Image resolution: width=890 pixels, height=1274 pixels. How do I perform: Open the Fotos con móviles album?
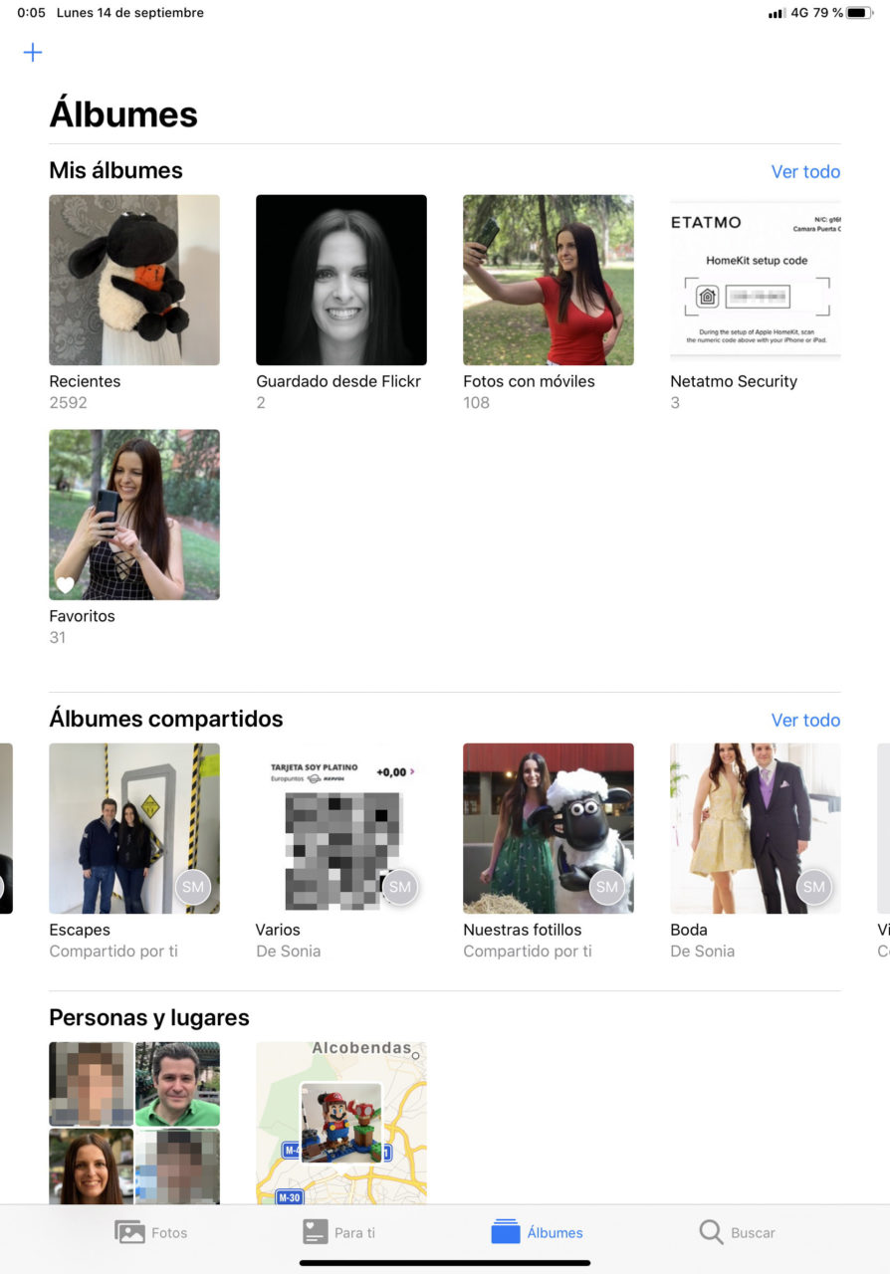pyautogui.click(x=549, y=280)
